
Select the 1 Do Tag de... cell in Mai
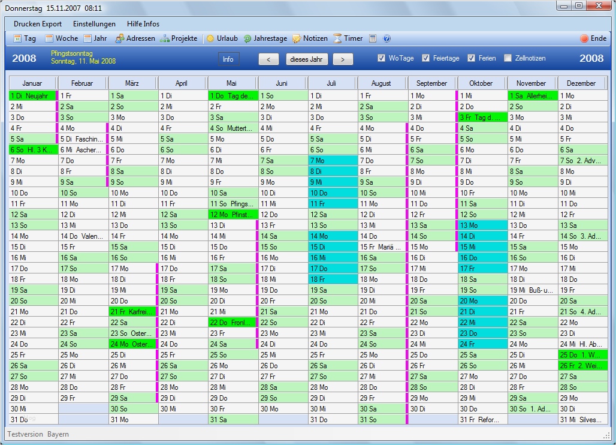click(x=233, y=95)
